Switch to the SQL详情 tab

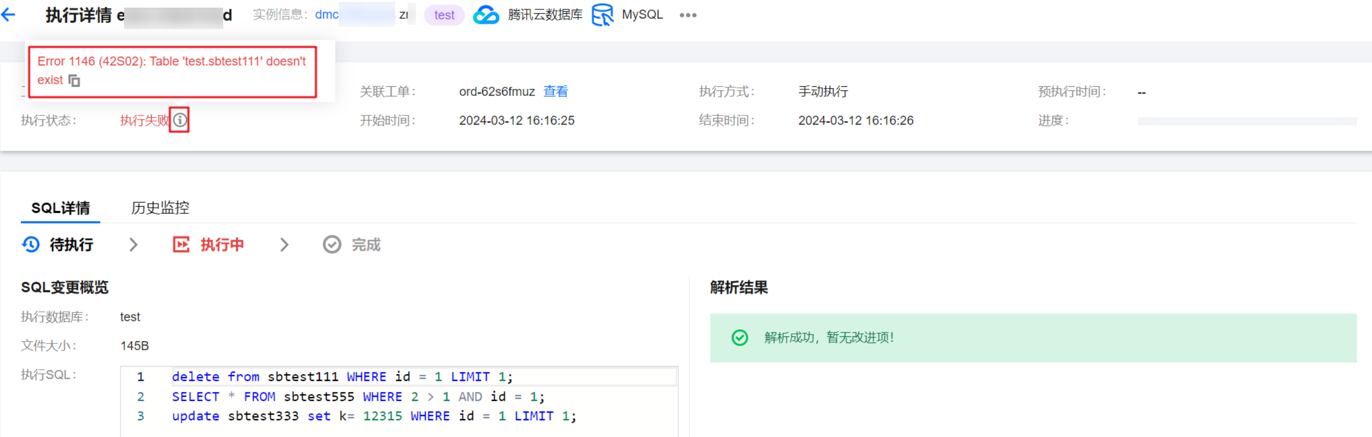tap(60, 208)
